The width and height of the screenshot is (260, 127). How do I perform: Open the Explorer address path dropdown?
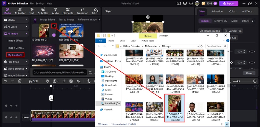click(x=198, y=46)
